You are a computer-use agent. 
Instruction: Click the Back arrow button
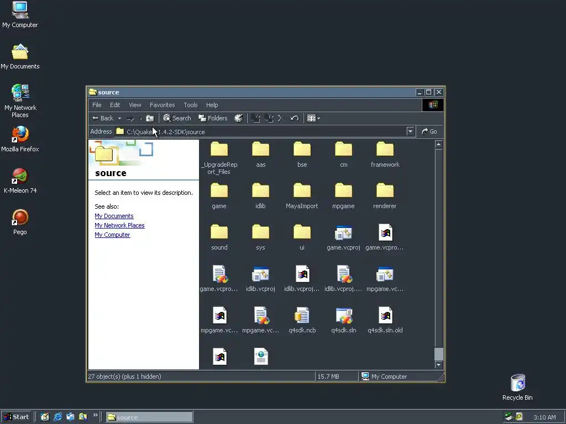[x=103, y=118]
